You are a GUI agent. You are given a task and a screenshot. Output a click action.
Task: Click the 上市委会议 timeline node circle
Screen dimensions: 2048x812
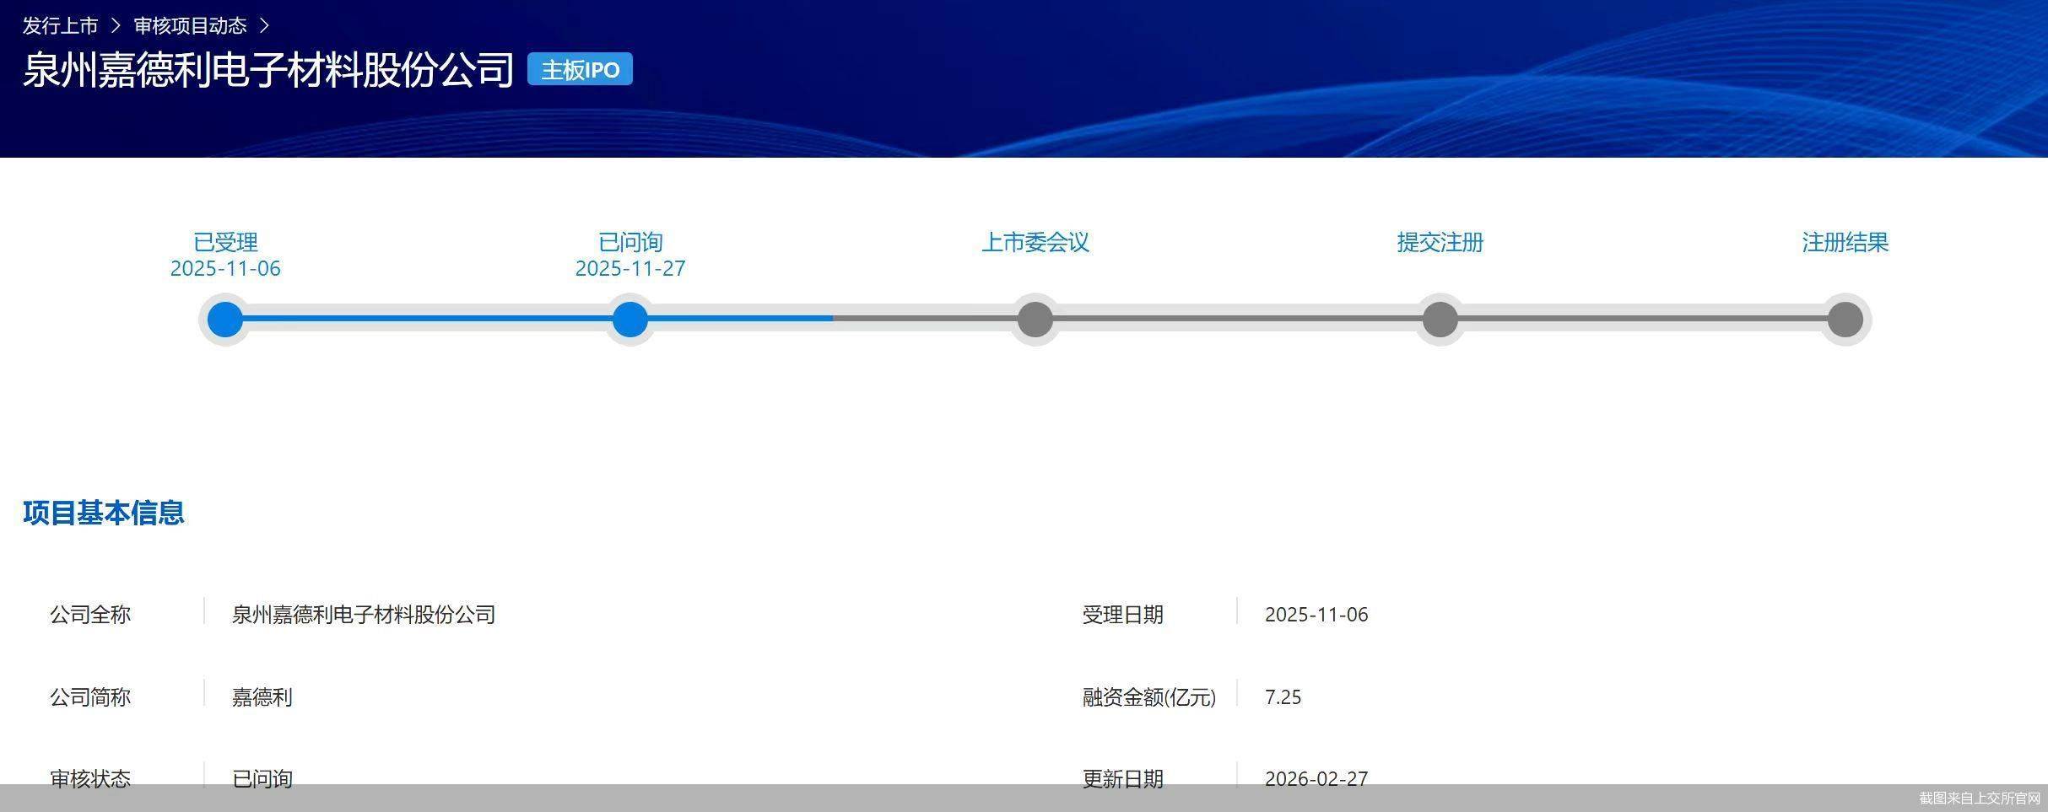(1035, 320)
